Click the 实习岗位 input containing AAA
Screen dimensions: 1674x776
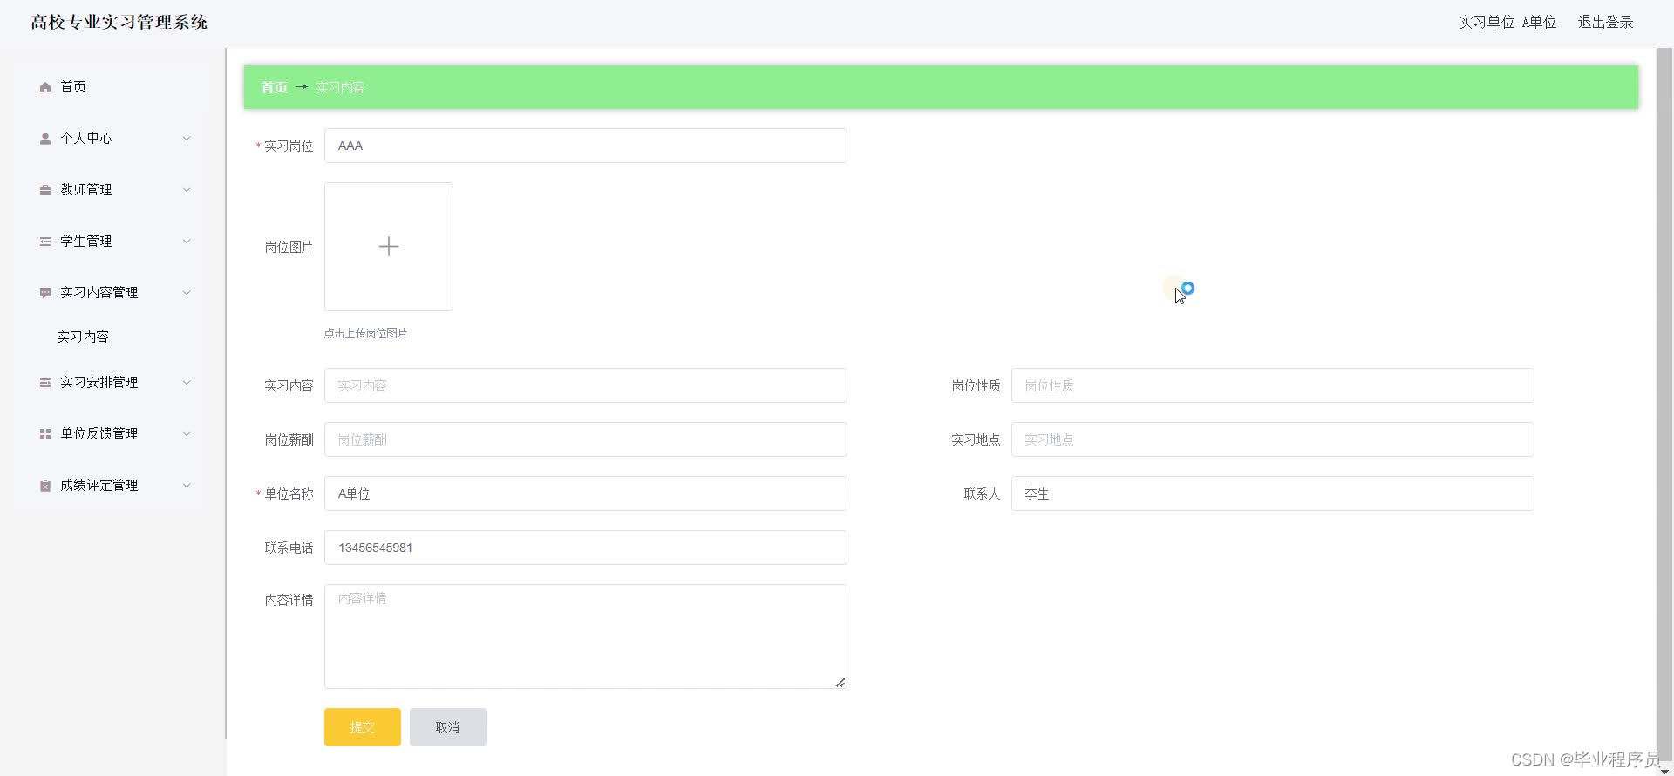click(586, 146)
